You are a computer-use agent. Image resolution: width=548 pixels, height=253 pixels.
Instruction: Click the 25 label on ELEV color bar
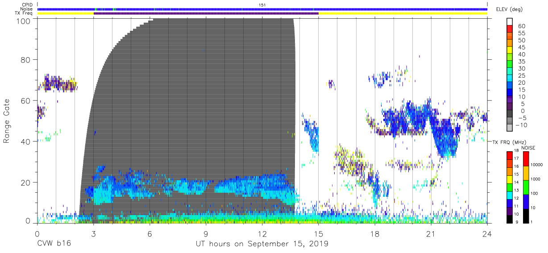click(522, 76)
